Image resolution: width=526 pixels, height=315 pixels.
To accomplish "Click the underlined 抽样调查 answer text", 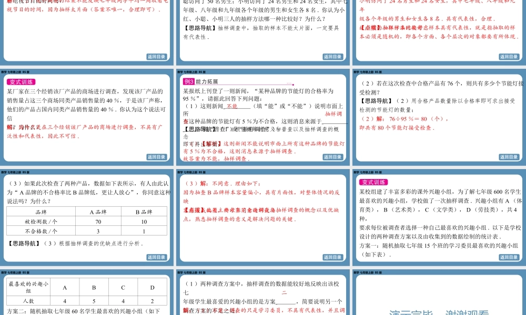I will click(333, 113).
